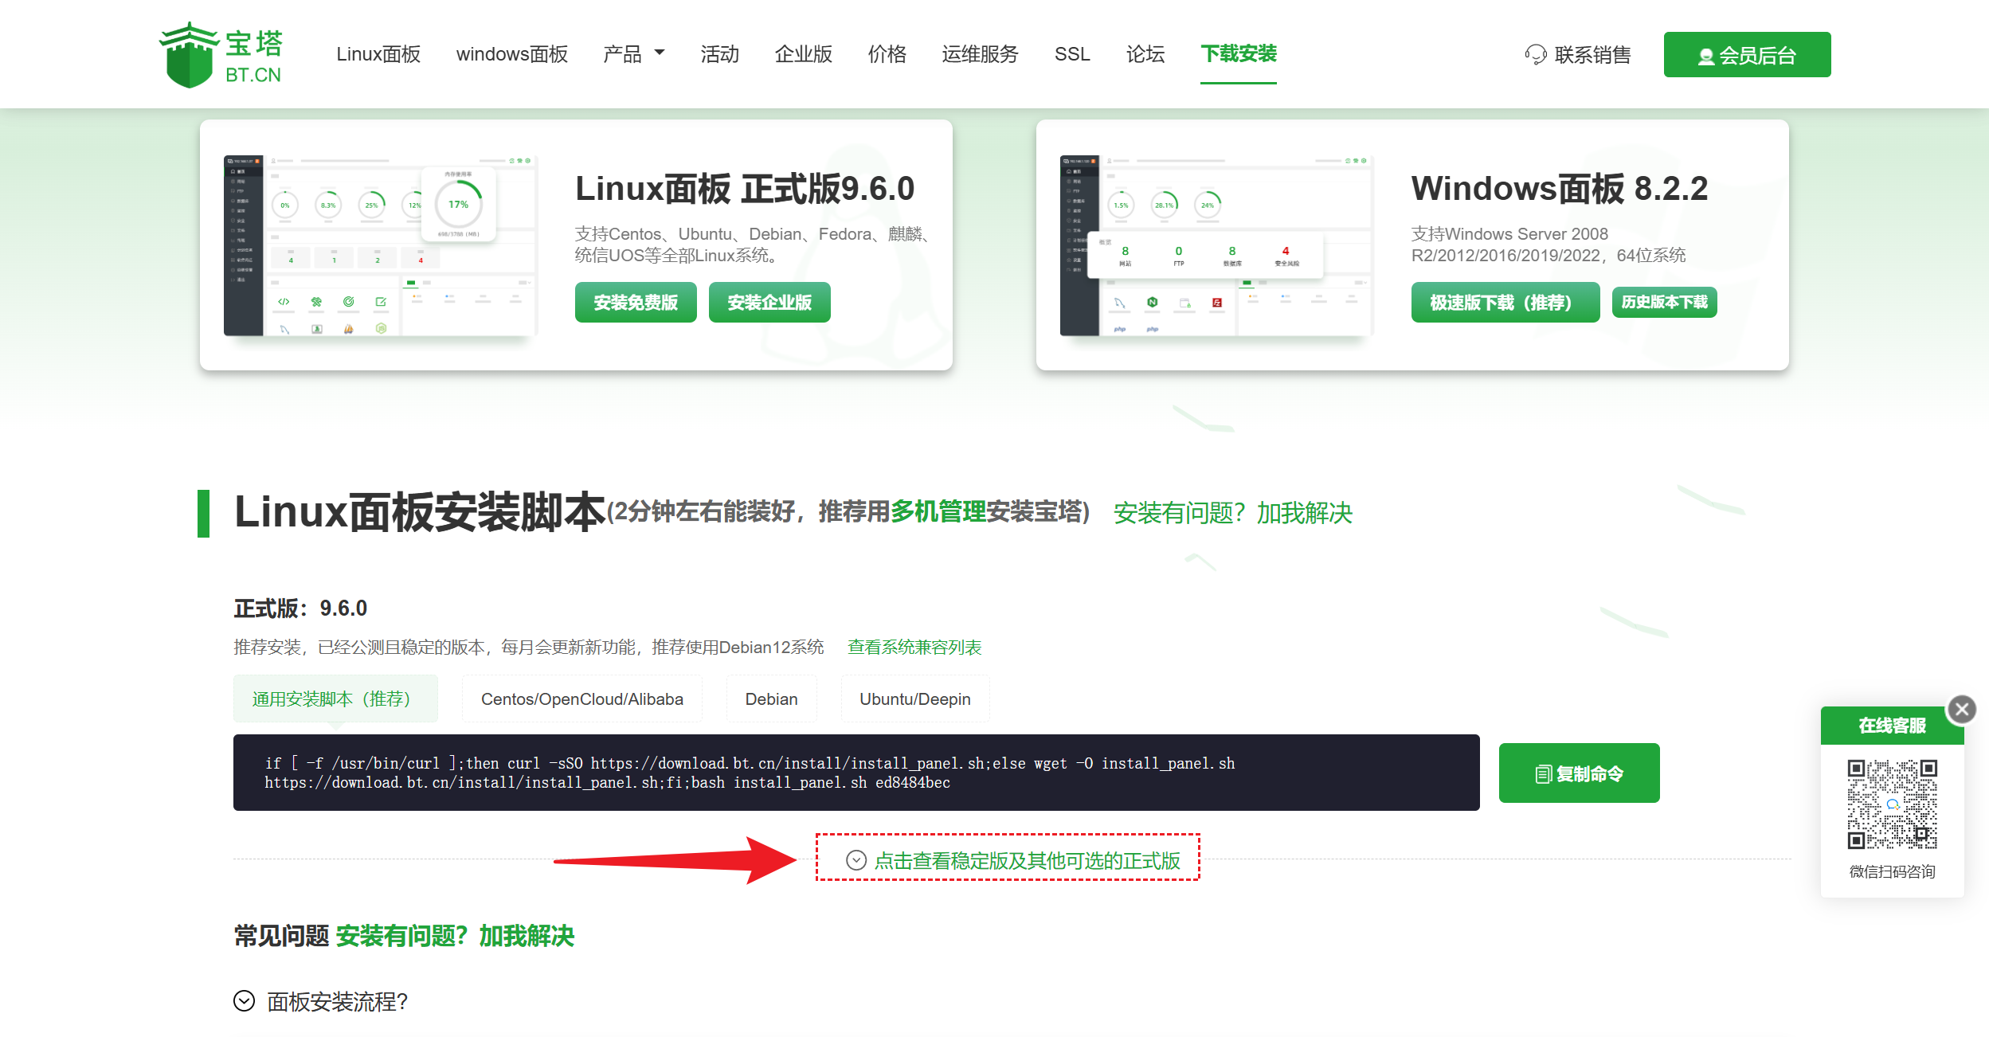This screenshot has width=1989, height=1037.
Task: Click the headset contact sales icon
Action: [1535, 55]
